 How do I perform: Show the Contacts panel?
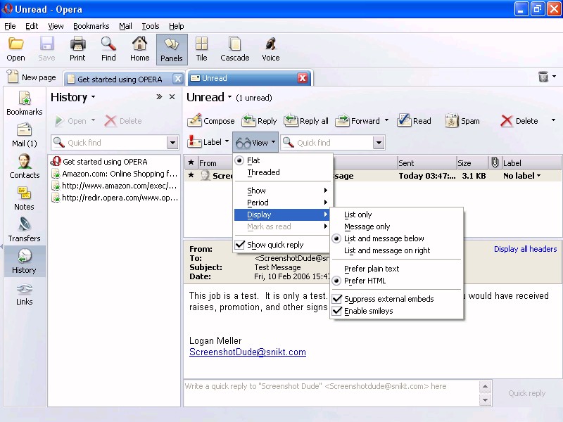pos(25,167)
